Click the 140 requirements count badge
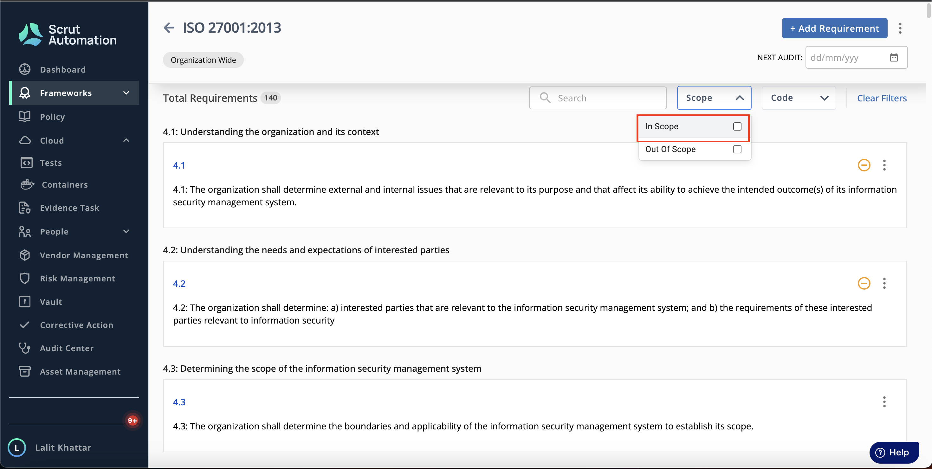 (x=270, y=98)
